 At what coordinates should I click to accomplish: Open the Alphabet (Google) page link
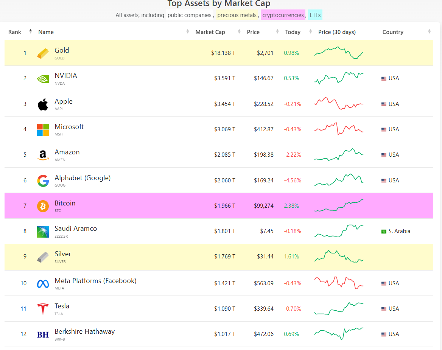click(82, 178)
